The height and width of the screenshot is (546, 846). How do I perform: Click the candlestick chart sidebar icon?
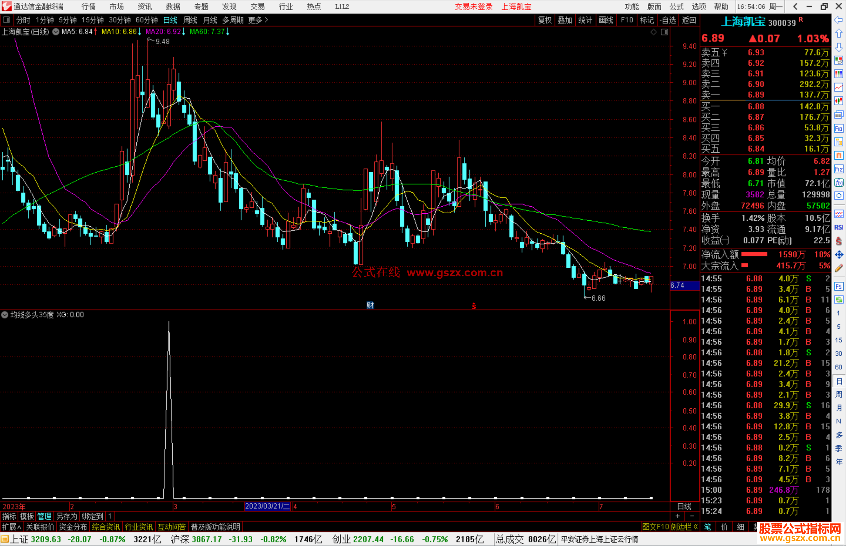(839, 101)
